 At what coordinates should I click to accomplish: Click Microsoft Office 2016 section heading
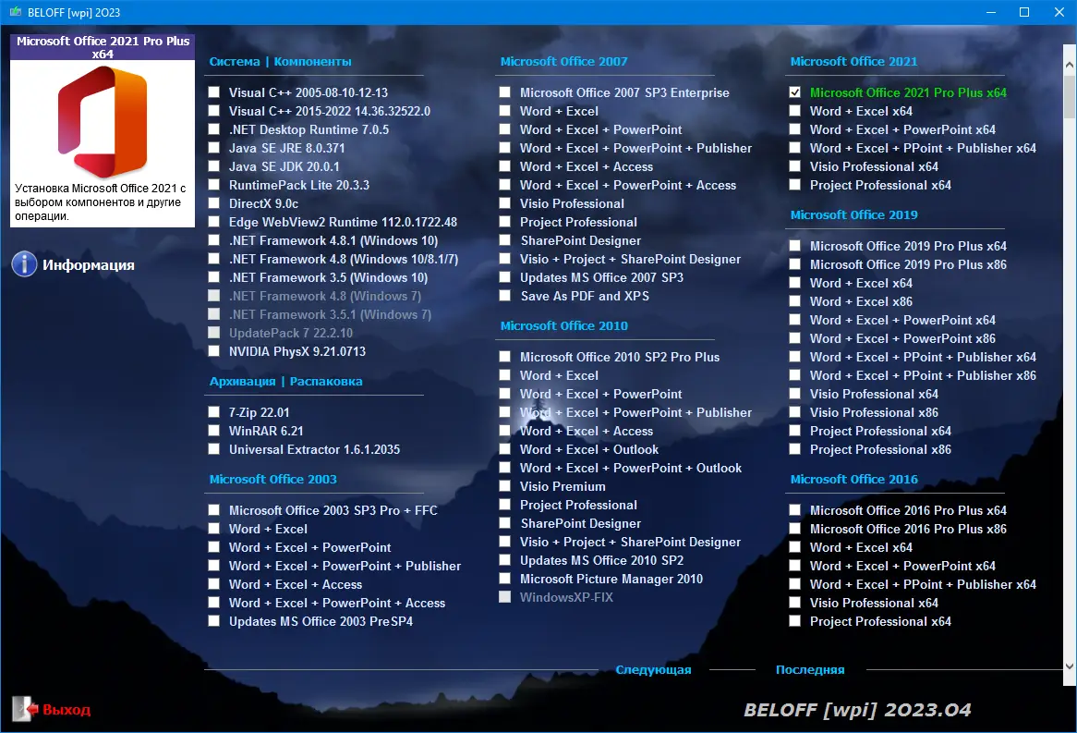853,479
